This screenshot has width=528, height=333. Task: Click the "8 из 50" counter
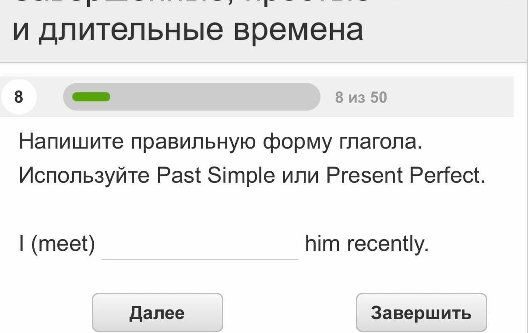point(361,97)
